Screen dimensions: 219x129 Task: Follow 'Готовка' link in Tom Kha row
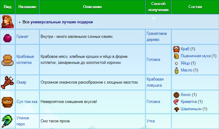click(153, 101)
